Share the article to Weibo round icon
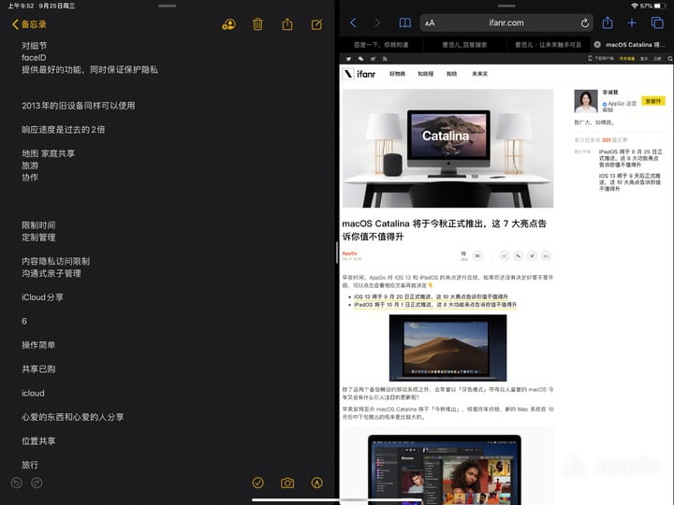 (505, 256)
